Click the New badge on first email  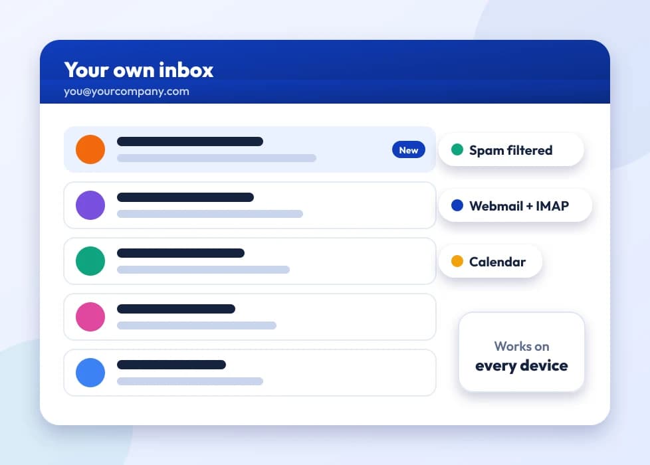pos(409,150)
